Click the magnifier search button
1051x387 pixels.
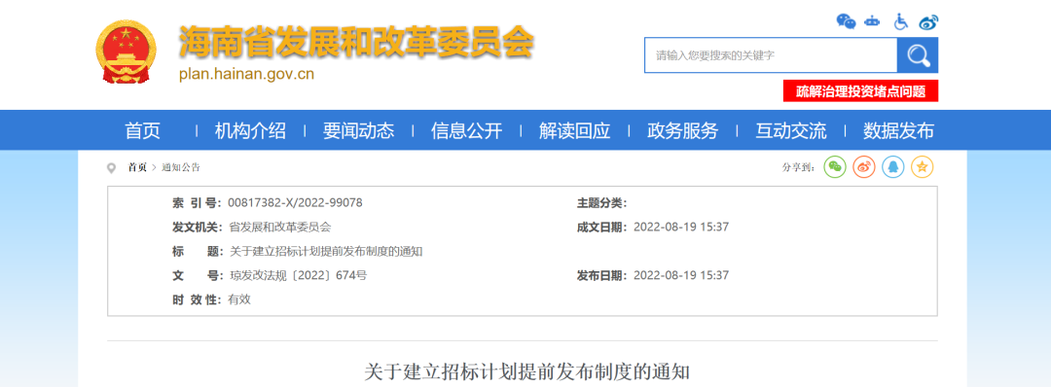(918, 55)
